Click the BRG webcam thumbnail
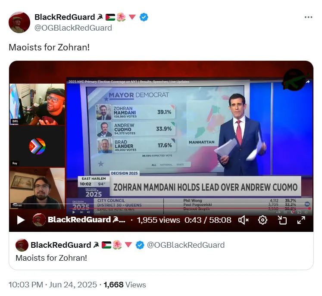 [37, 104]
